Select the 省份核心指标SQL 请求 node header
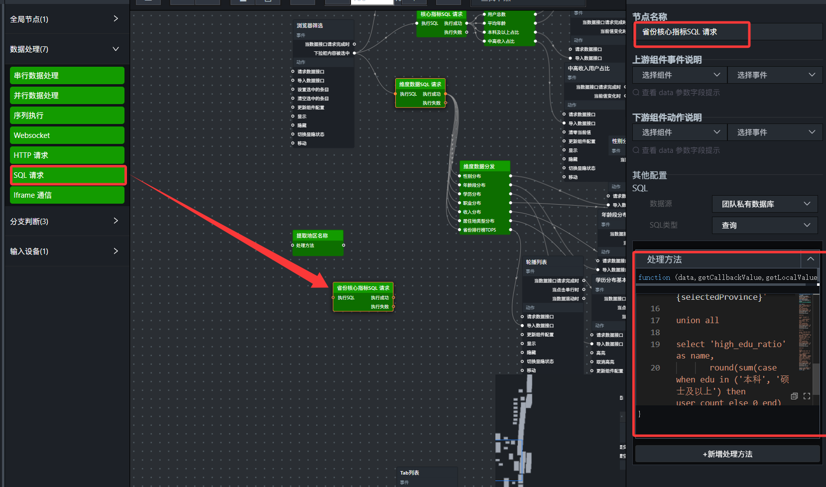Viewport: 826px width, 487px height. point(363,288)
